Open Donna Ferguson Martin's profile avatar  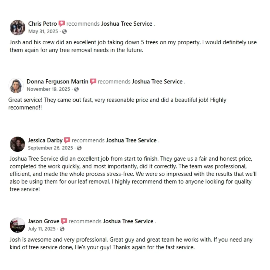tap(16, 85)
